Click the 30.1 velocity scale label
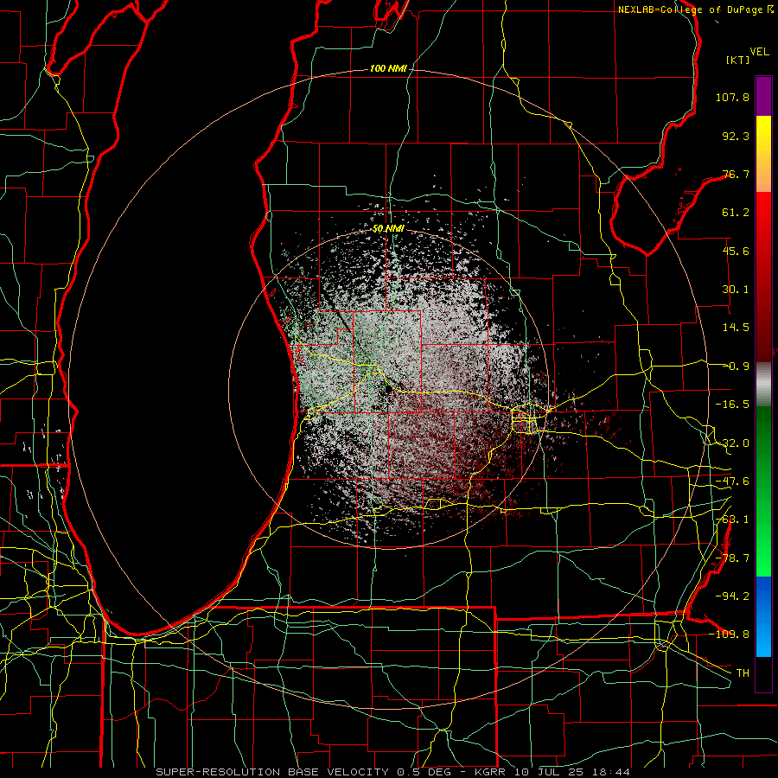Viewport: 778px width, 778px height. click(736, 290)
